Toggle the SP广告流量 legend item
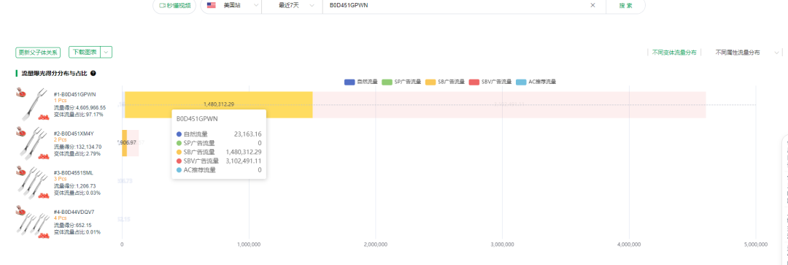 pyautogui.click(x=401, y=82)
